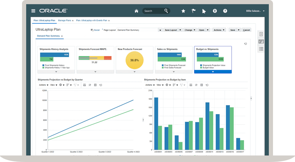Open the layout panel icon in right sidebar
The width and height of the screenshot is (295, 162).
[x=261, y=41]
